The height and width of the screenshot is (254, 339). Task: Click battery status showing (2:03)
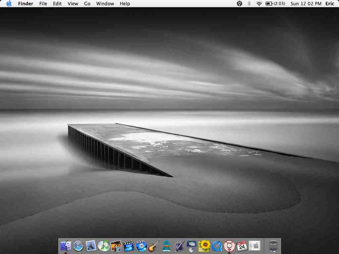(275, 4)
